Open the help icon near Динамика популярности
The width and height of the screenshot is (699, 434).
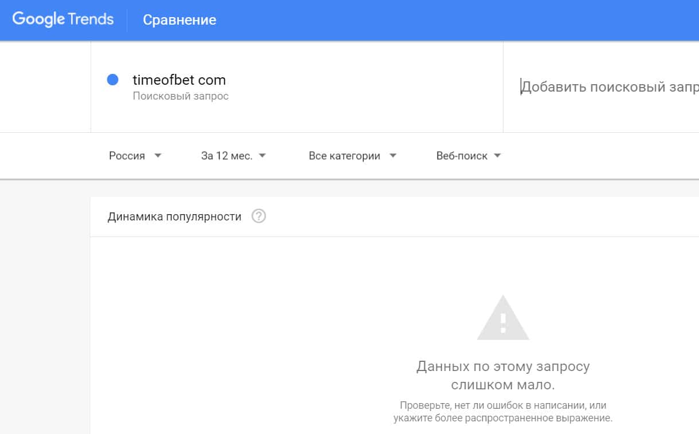pyautogui.click(x=259, y=216)
